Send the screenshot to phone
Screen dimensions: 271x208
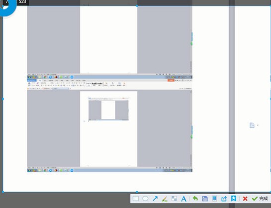pos(214,199)
